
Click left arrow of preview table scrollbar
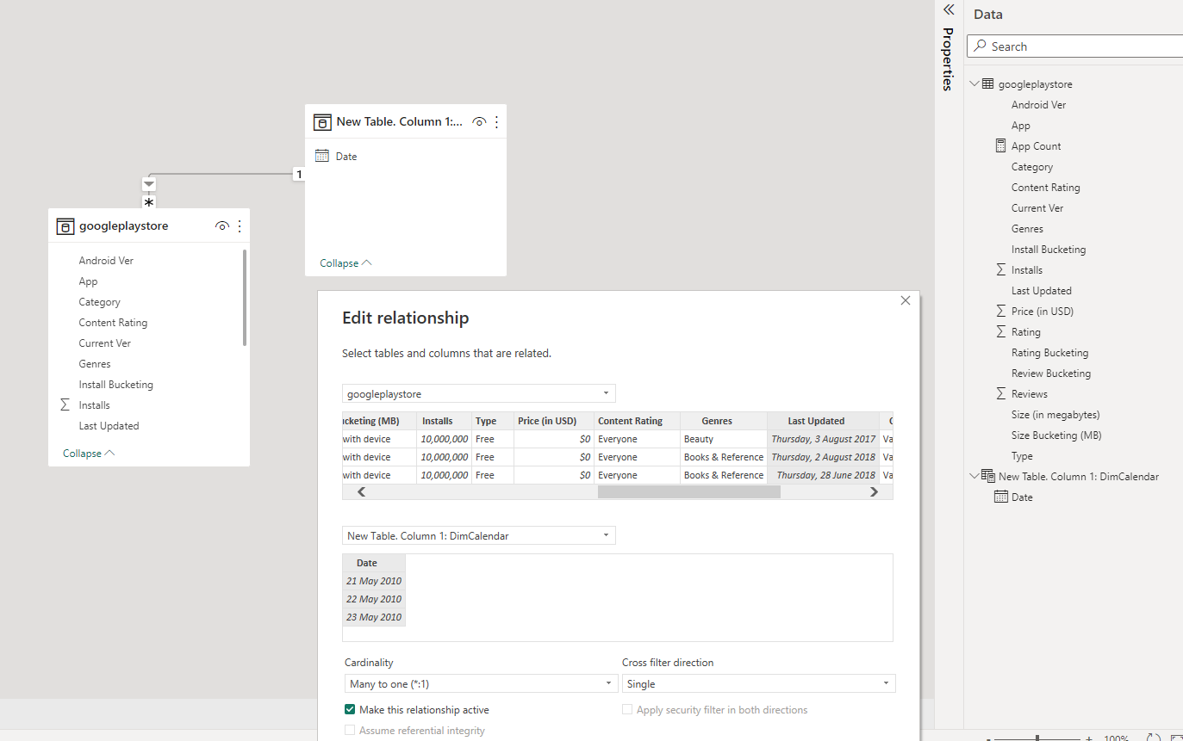click(x=361, y=492)
